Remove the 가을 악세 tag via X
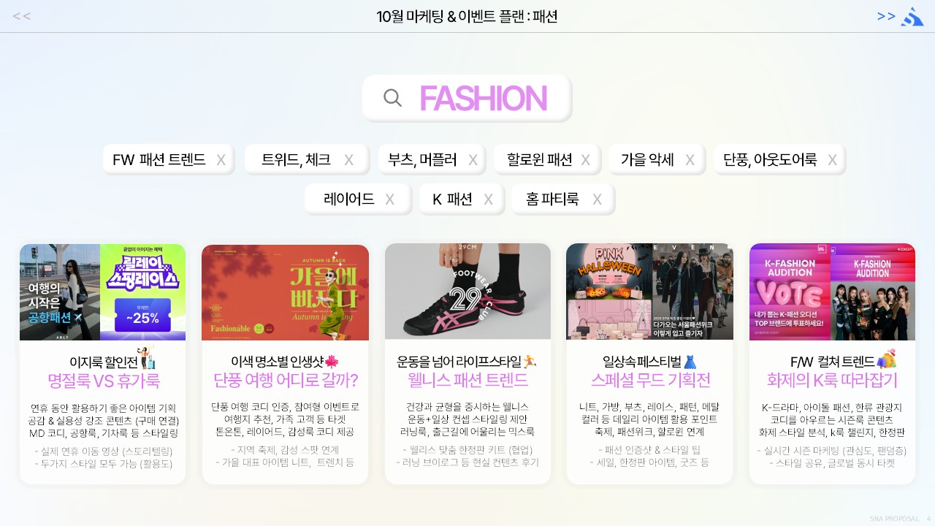The image size is (935, 526). pyautogui.click(x=690, y=160)
